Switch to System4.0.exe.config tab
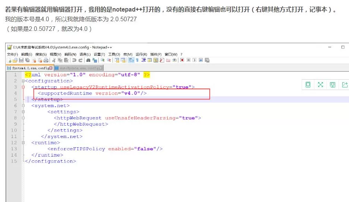Viewport: 349px width, 202px height. click(x=30, y=68)
